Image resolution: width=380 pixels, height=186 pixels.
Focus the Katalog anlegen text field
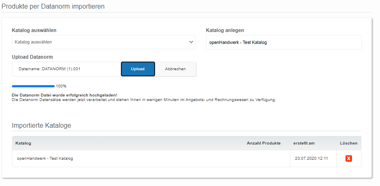pos(284,42)
